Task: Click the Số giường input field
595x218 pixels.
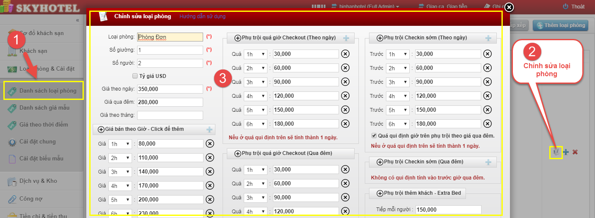Action: pyautogui.click(x=170, y=50)
